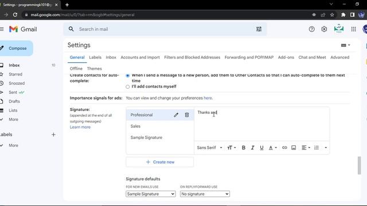Toggle underline formatting in signature editor
The width and height of the screenshot is (367, 206).
(261, 148)
